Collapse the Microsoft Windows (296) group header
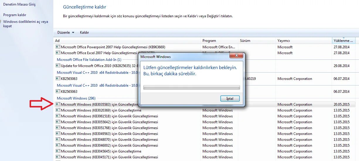The height and width of the screenshot is (161, 359). click(x=76, y=98)
